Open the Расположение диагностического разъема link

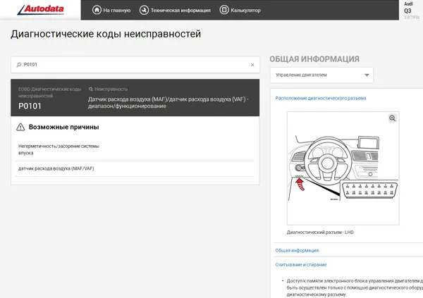pyautogui.click(x=321, y=99)
